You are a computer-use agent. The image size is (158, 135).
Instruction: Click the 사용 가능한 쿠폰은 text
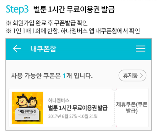tap(36, 76)
